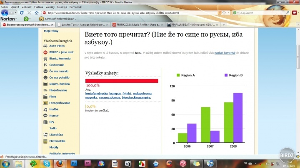Click the Firefox taskbar icon
This screenshot has width=300, height=168.
pos(60,163)
